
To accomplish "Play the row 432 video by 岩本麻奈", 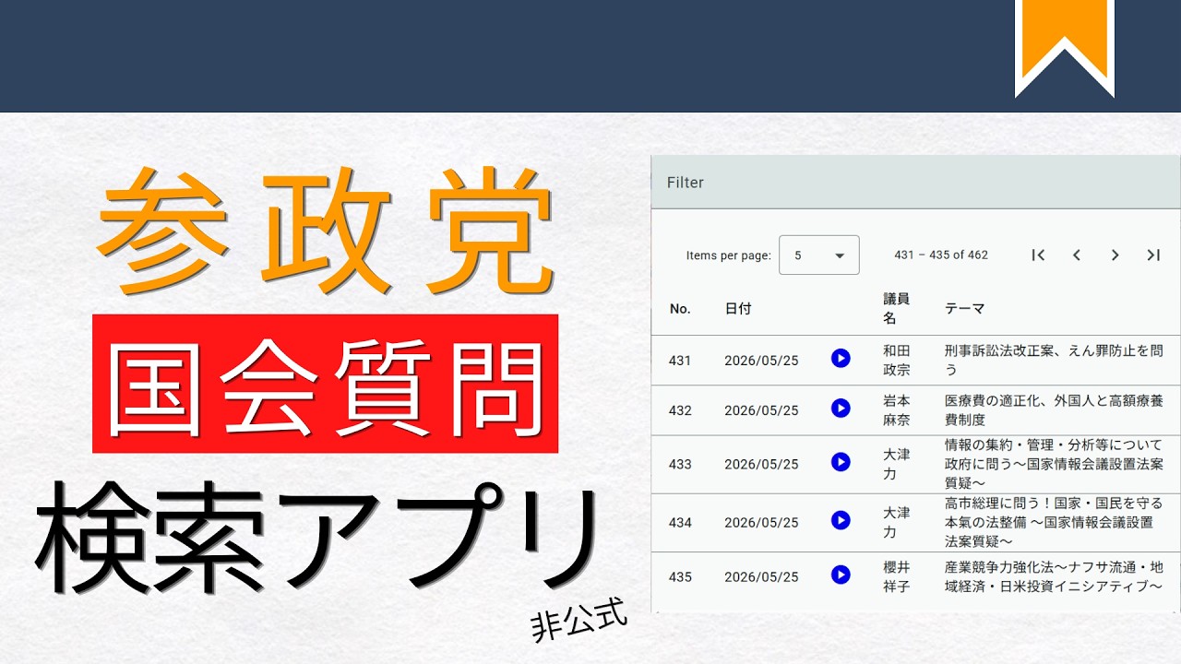I will point(841,408).
